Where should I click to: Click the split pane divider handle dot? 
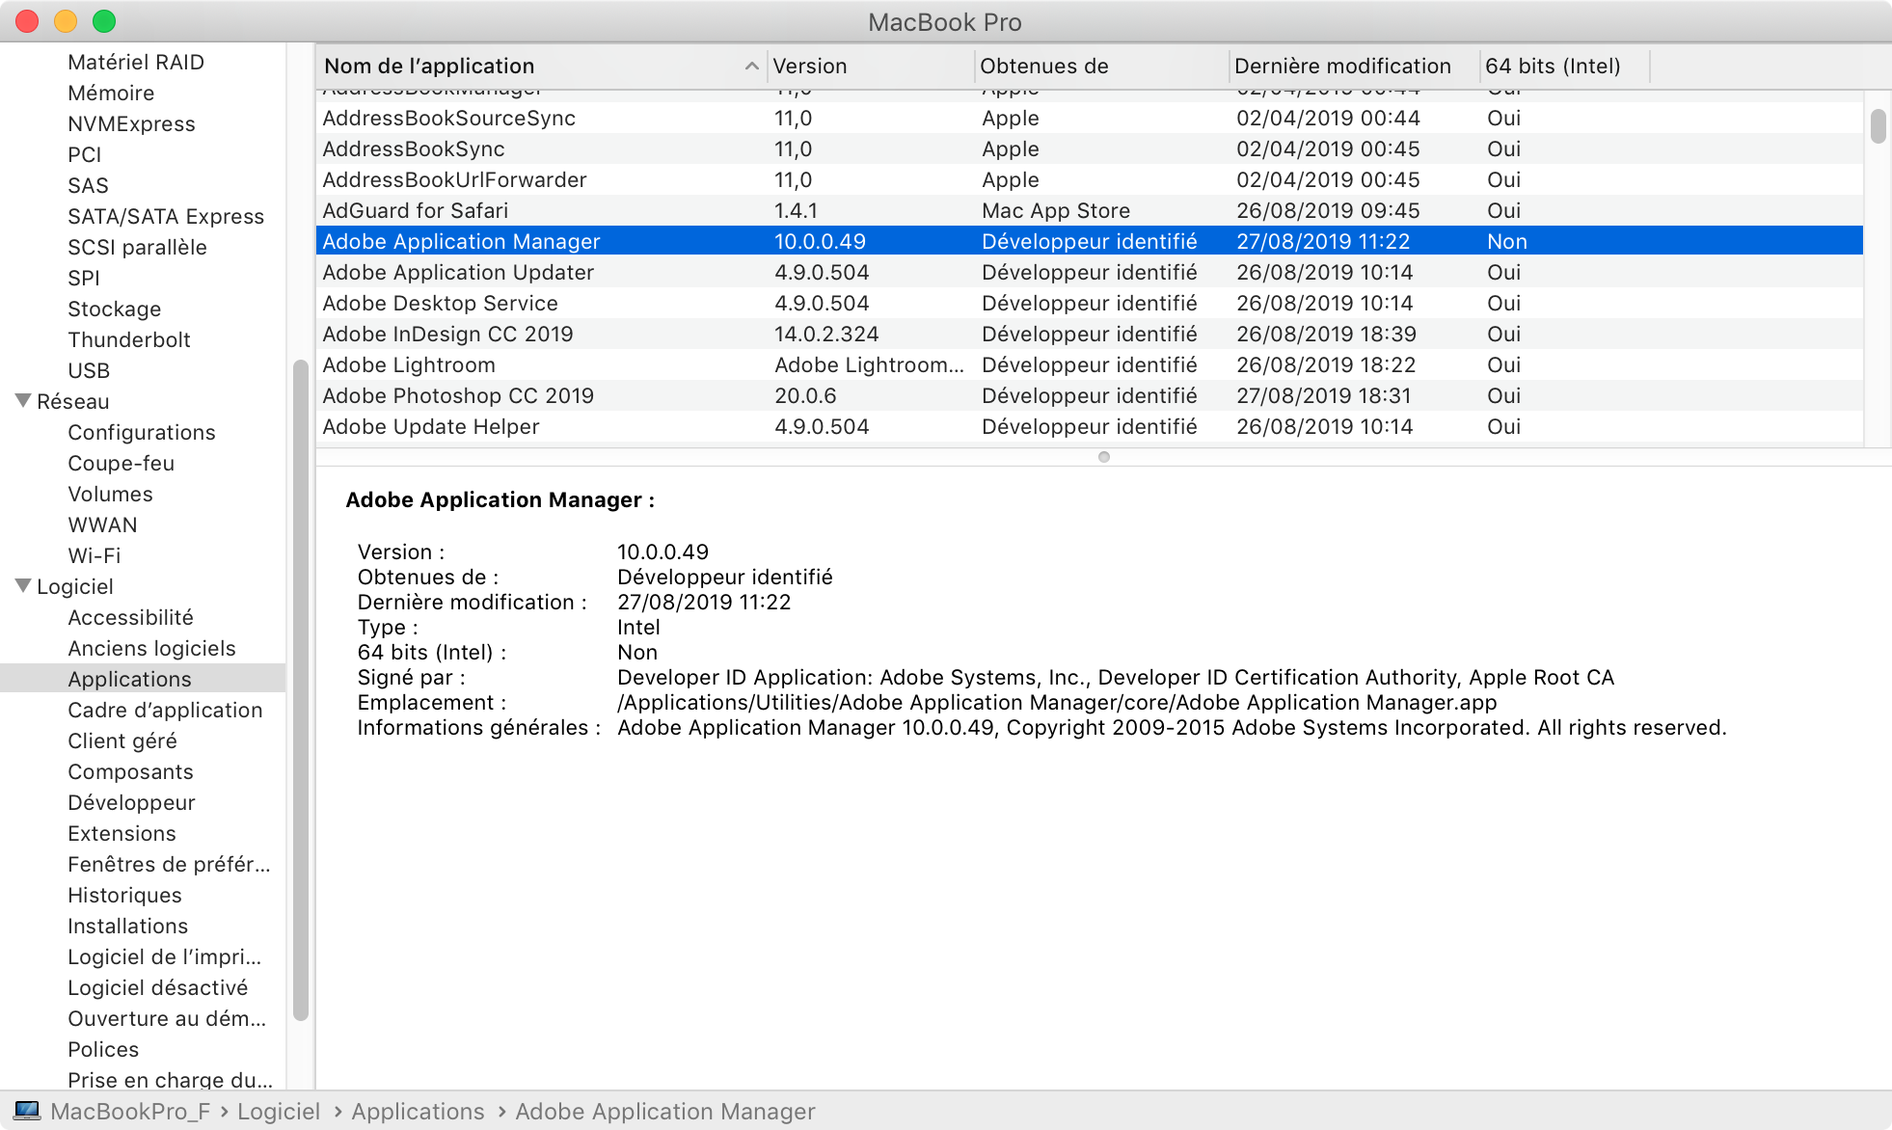1104,457
